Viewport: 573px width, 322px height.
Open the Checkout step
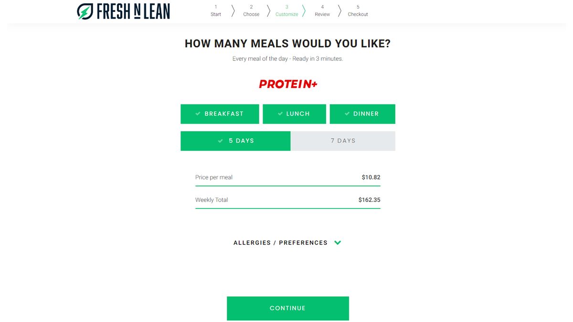[358, 10]
